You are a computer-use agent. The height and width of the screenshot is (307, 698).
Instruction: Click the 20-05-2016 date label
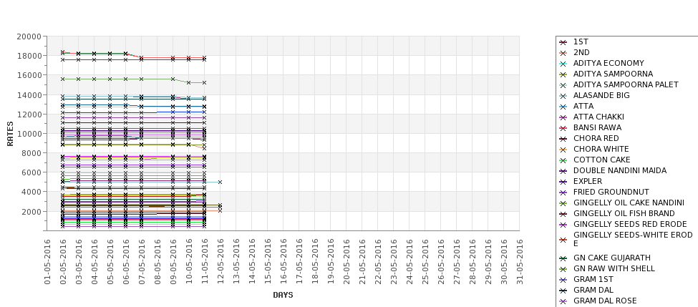pos(346,262)
